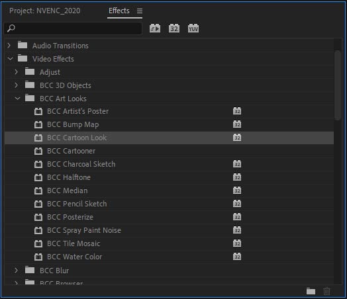Open the Effects panel menu icon

140,11
